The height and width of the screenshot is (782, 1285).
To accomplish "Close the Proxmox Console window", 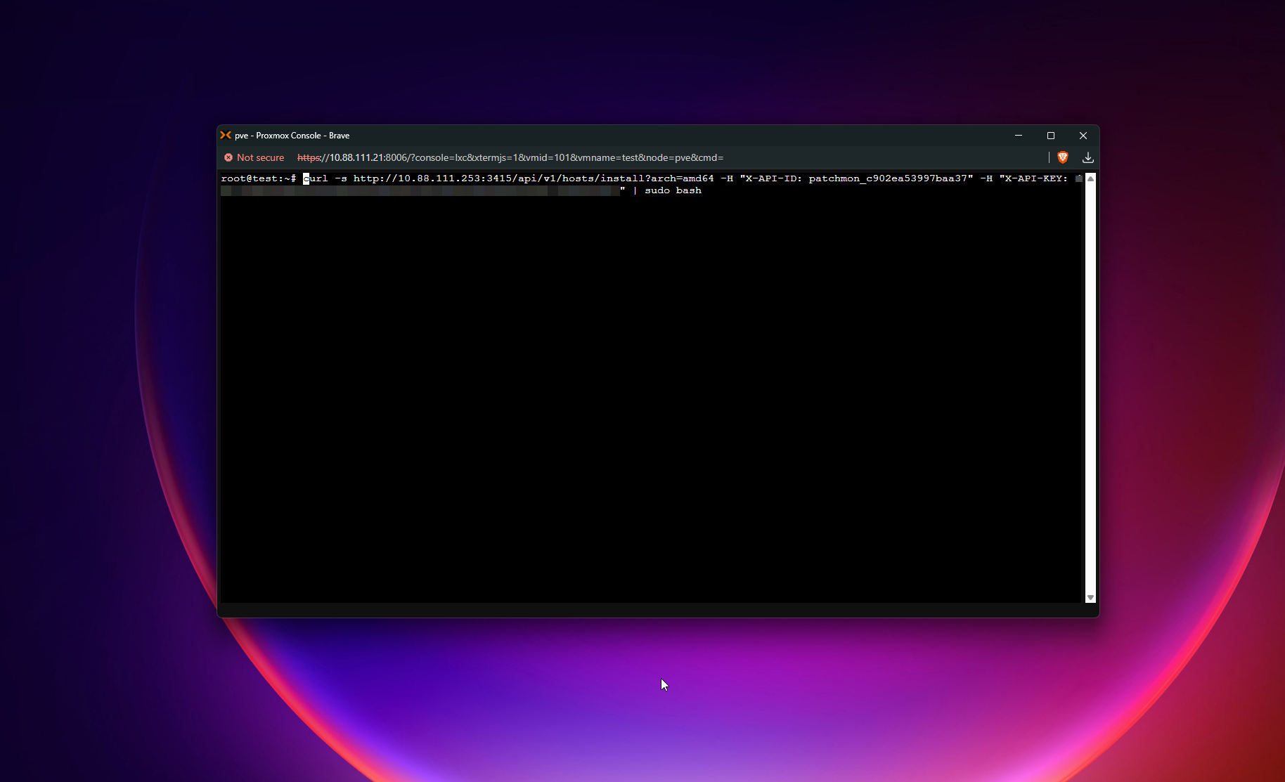I will click(1083, 136).
